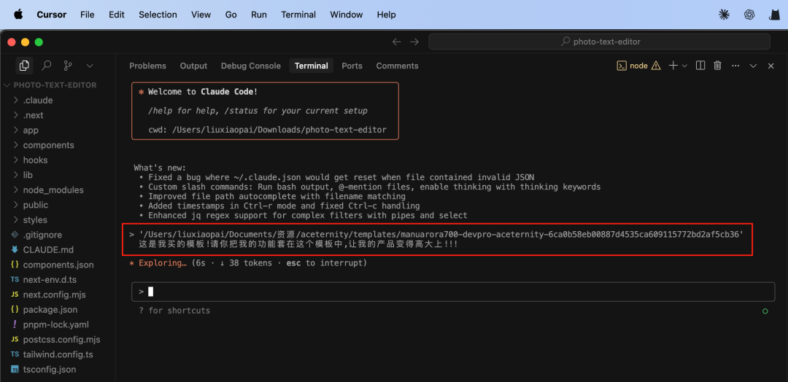The width and height of the screenshot is (788, 382).
Task: Split the terminal
Action: pyautogui.click(x=700, y=66)
